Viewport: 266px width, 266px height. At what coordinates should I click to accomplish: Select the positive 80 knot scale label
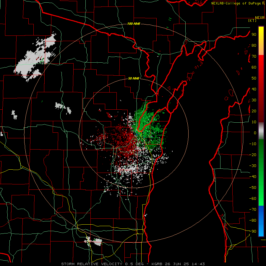pos(254,45)
